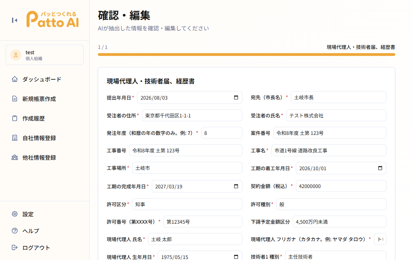This screenshot has width=412, height=260.
Task: Click the document icon beside 新規帳票作成
Action: click(15, 99)
